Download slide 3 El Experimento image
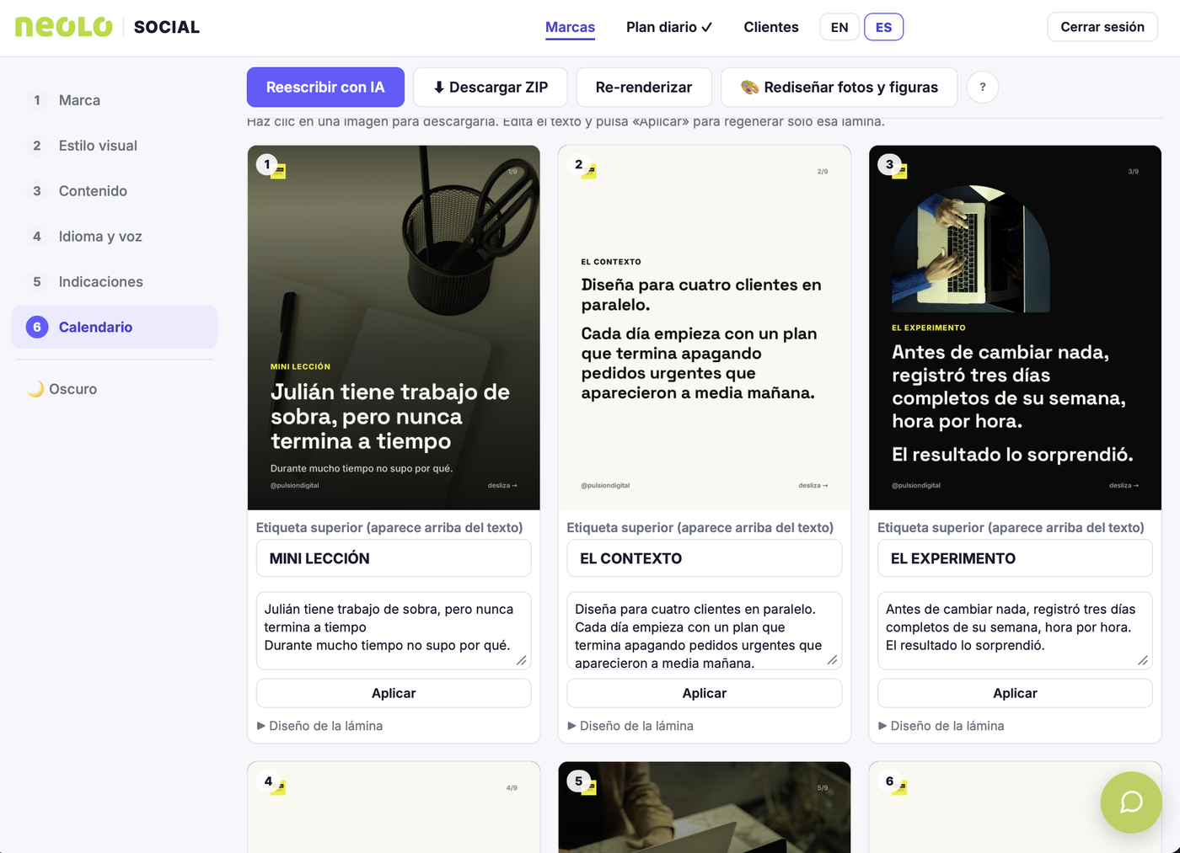 1015,328
